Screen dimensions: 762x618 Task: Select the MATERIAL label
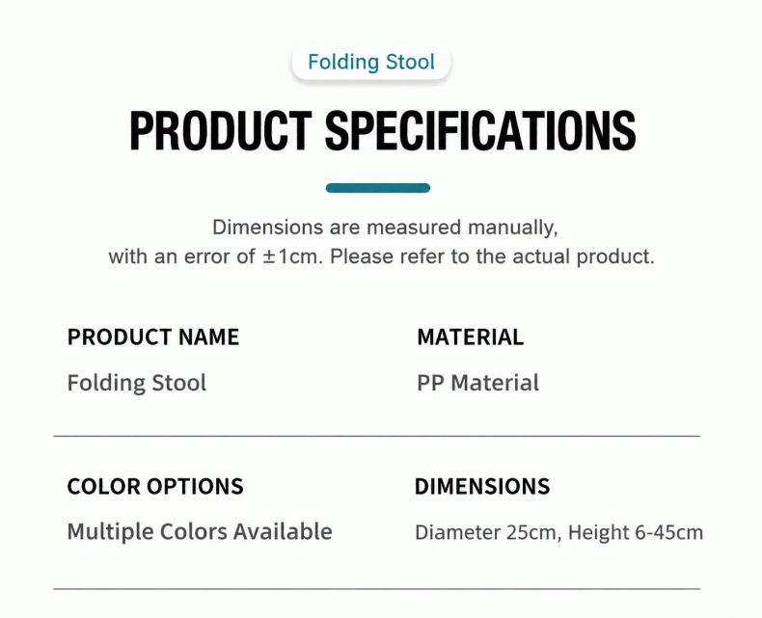(471, 336)
